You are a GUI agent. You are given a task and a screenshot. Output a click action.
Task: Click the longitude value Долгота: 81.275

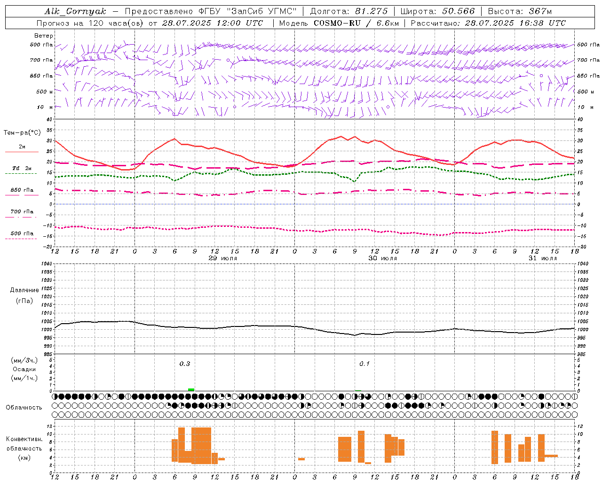coord(349,11)
